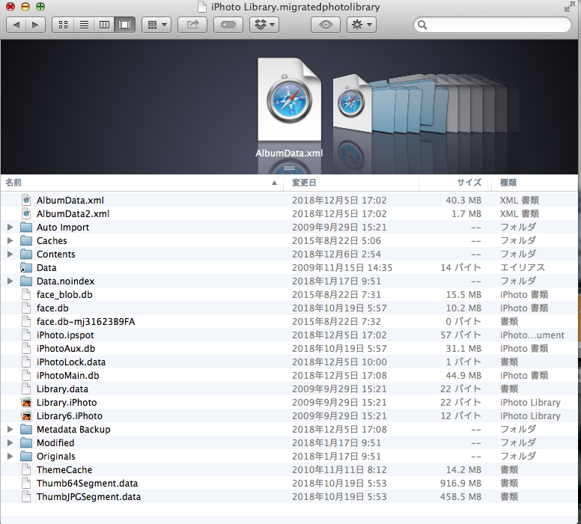Click the face_blob.db document icon

[x=26, y=295]
